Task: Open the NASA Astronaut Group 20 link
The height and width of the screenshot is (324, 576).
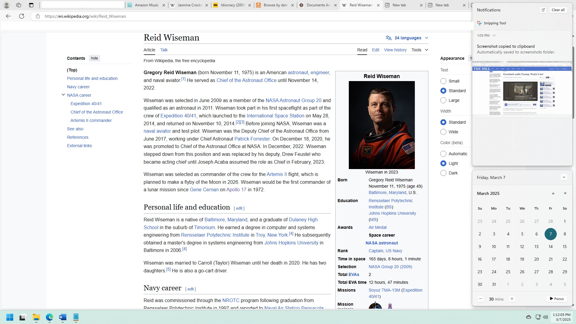Action: coord(293,100)
